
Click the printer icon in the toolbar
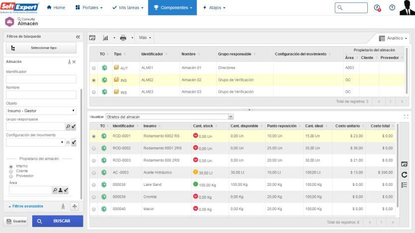(x=123, y=38)
